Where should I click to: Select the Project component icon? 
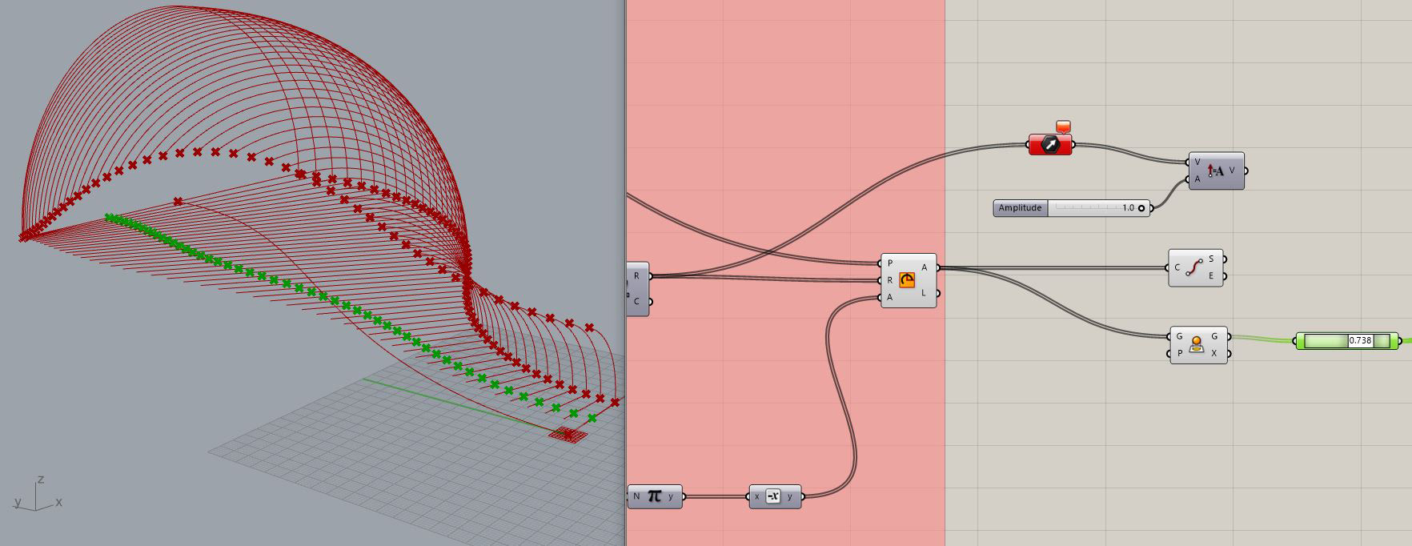pyautogui.click(x=1197, y=344)
